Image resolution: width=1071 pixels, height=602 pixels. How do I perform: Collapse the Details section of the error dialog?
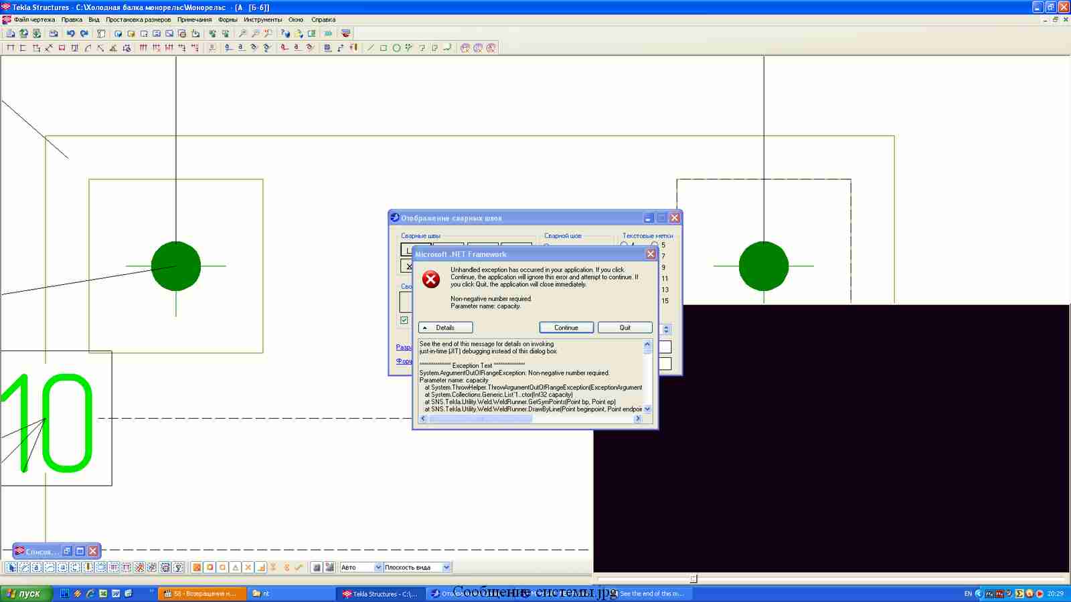click(x=445, y=328)
